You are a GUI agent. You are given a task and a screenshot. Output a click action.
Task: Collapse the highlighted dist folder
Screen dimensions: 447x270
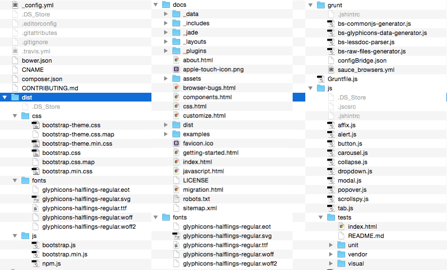[x=4, y=97]
